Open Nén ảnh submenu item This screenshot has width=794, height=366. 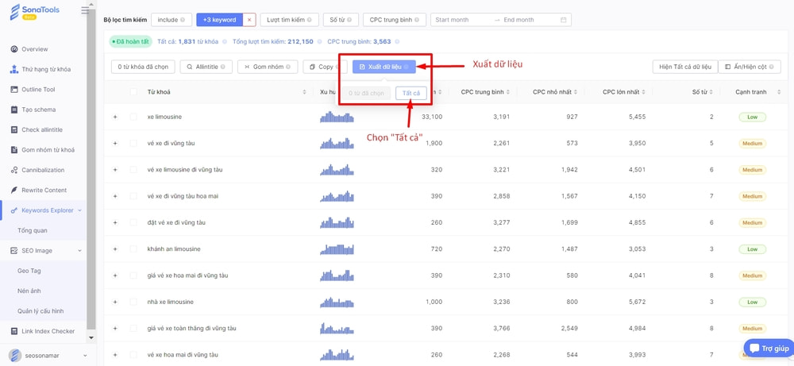(x=29, y=291)
